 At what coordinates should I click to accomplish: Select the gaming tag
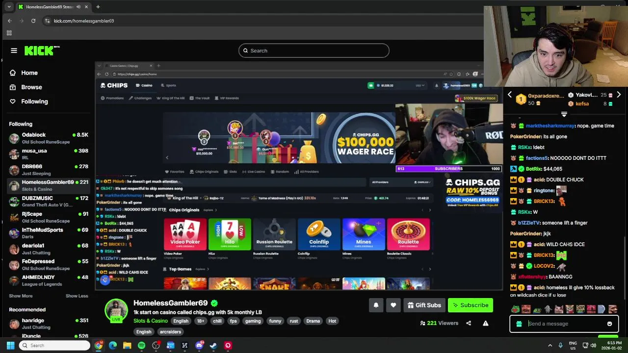253,321
